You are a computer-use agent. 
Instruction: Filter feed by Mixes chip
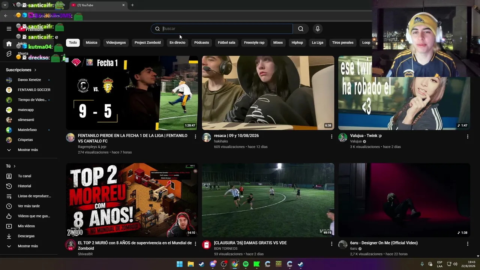click(x=278, y=43)
